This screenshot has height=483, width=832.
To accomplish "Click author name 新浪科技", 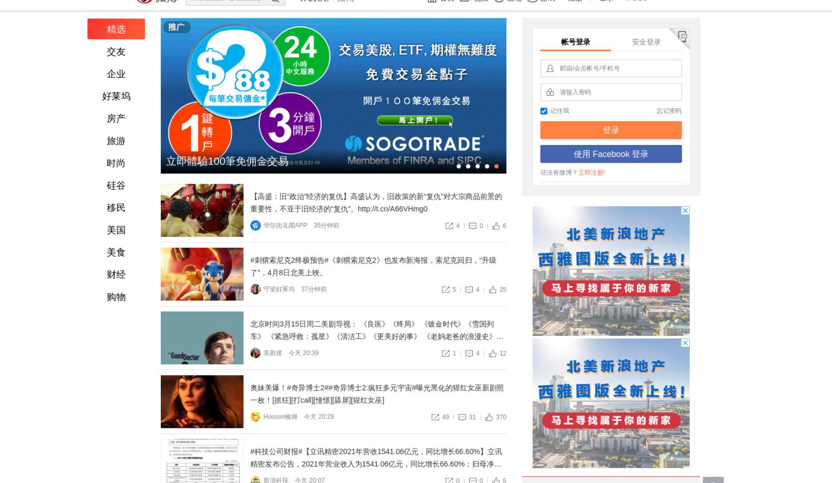I will [x=276, y=480].
